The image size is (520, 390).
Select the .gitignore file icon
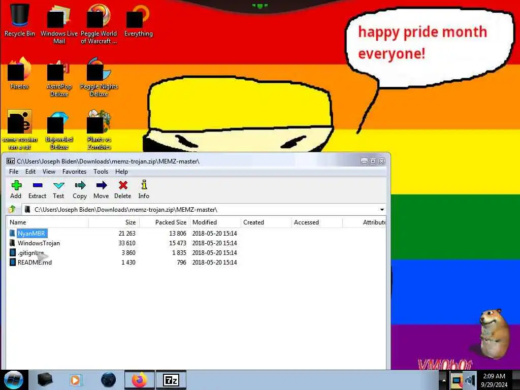point(12,252)
